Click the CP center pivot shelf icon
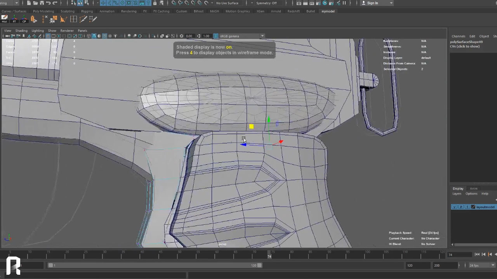This screenshot has height=279, width=497. click(x=24, y=19)
